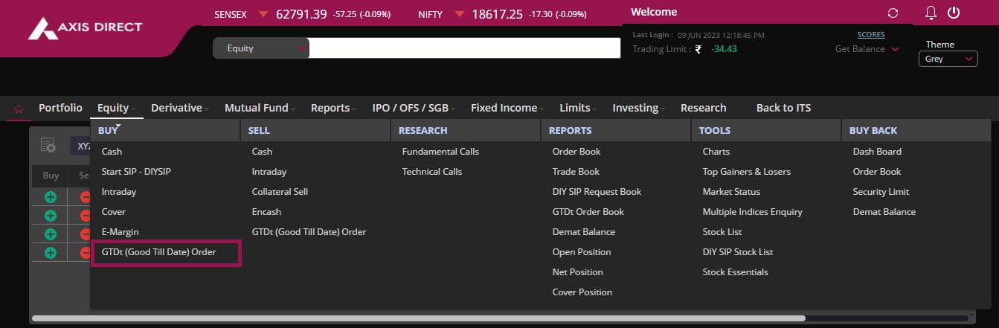The width and height of the screenshot is (999, 328).
Task: Open the watchlist settings gear icon
Action: tap(48, 145)
